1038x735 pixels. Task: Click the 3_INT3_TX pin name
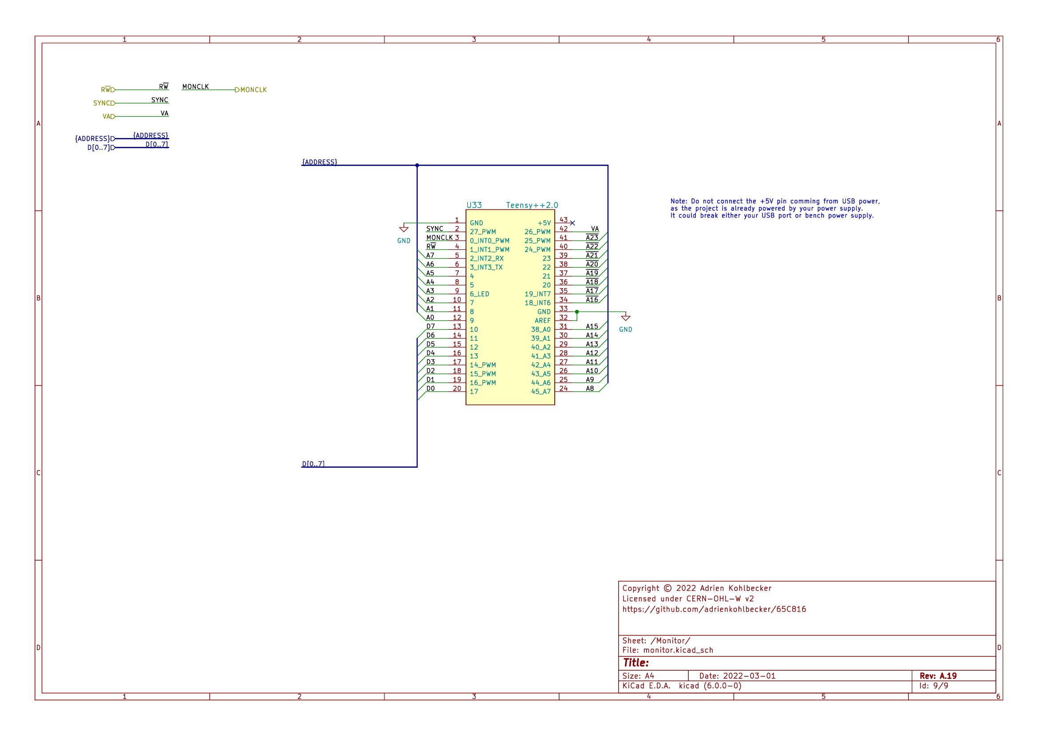point(486,268)
